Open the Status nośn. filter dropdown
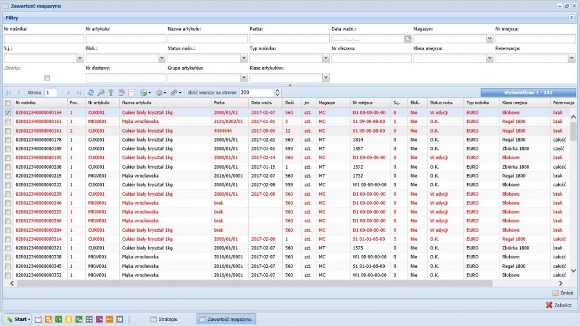Image resolution: width=580 pixels, height=326 pixels. tap(244, 58)
